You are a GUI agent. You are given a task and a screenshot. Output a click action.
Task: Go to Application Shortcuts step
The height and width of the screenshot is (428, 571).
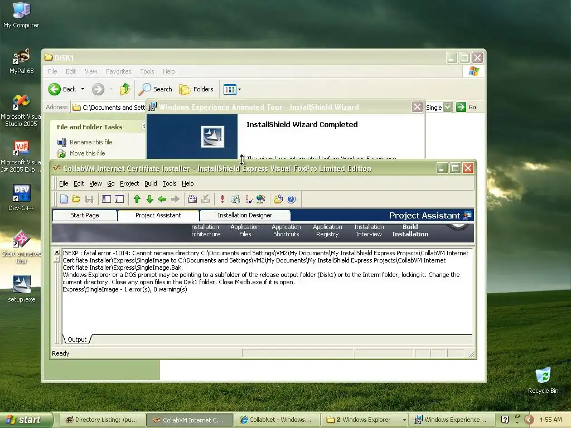coord(286,230)
